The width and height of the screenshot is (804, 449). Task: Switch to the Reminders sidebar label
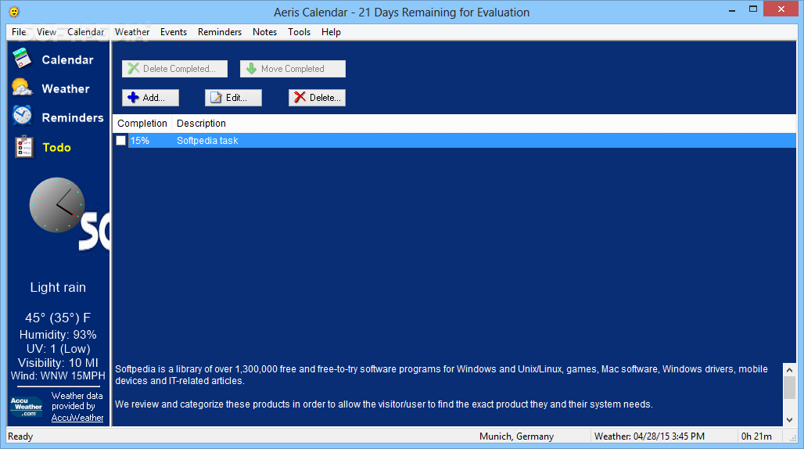pyautogui.click(x=72, y=118)
